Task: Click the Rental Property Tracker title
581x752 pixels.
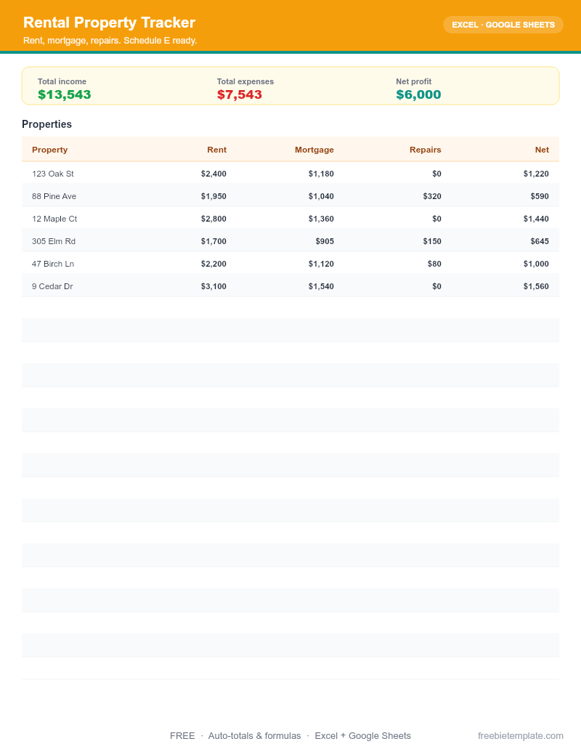Action: pos(109,23)
